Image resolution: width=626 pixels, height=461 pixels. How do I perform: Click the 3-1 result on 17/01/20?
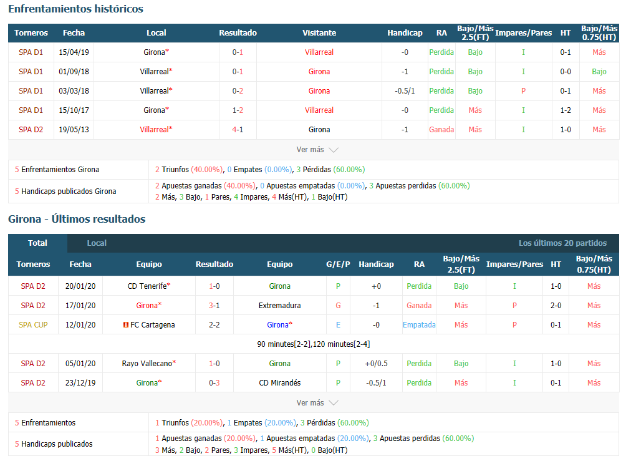[214, 306]
